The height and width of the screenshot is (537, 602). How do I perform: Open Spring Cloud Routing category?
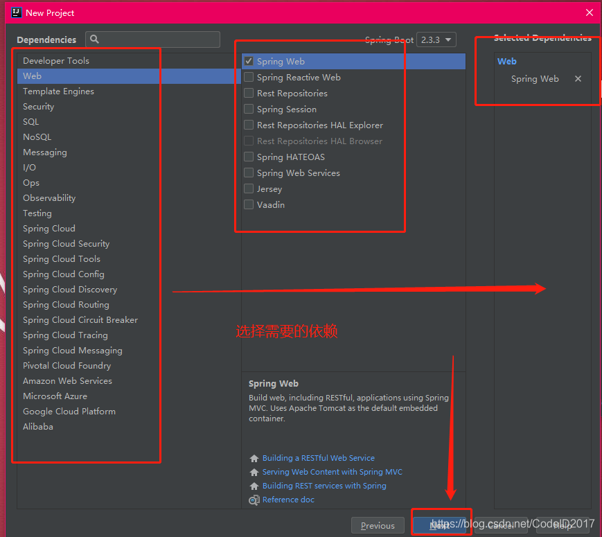(x=129, y=305)
